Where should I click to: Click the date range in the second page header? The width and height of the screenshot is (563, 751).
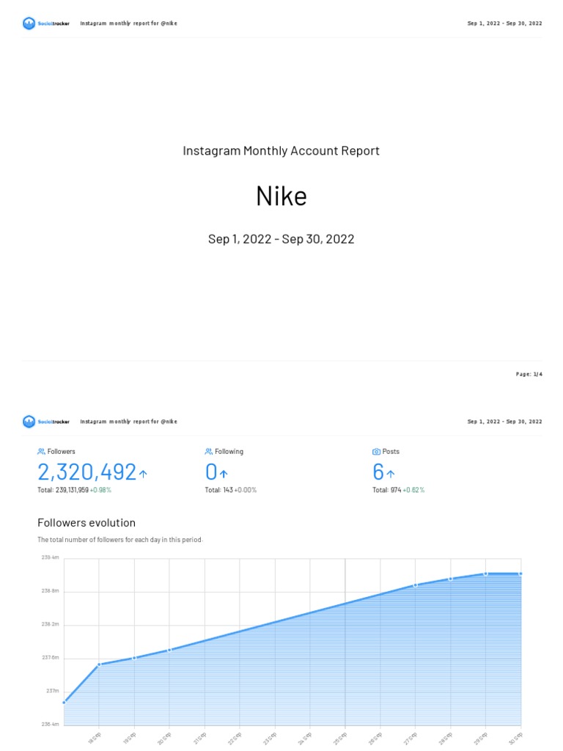pos(504,422)
